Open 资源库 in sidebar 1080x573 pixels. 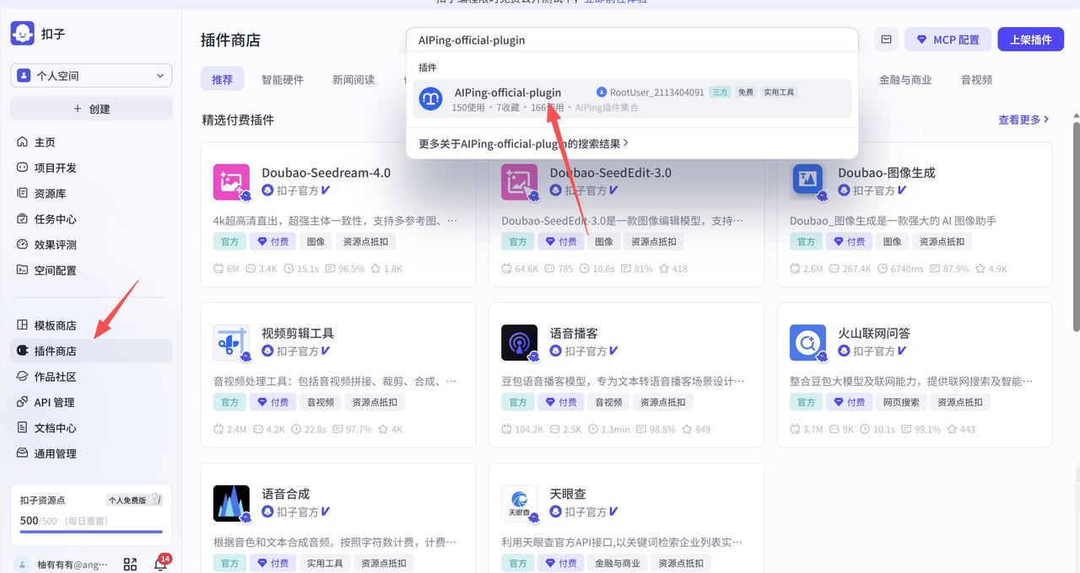tap(91, 193)
